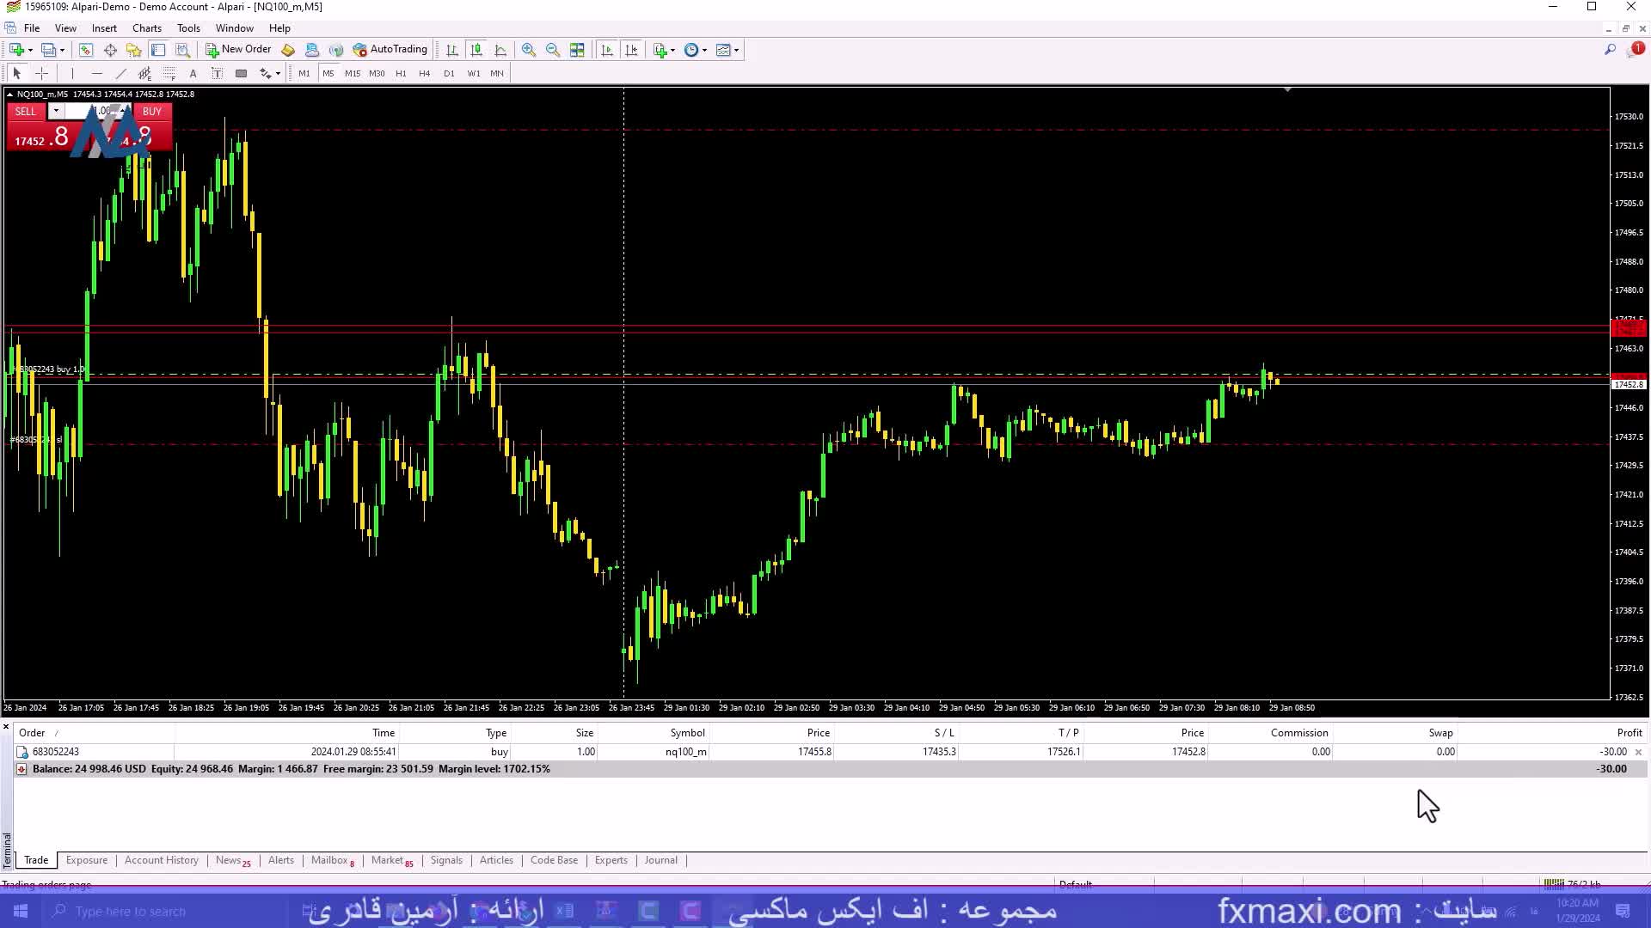The image size is (1651, 928).
Task: Toggle the AutoTrading button
Action: pyautogui.click(x=390, y=50)
